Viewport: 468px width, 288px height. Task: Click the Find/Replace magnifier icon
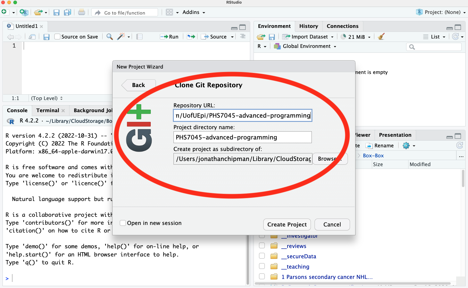coord(110,37)
